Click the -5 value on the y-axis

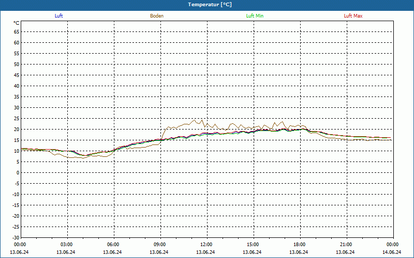[x=17, y=184]
